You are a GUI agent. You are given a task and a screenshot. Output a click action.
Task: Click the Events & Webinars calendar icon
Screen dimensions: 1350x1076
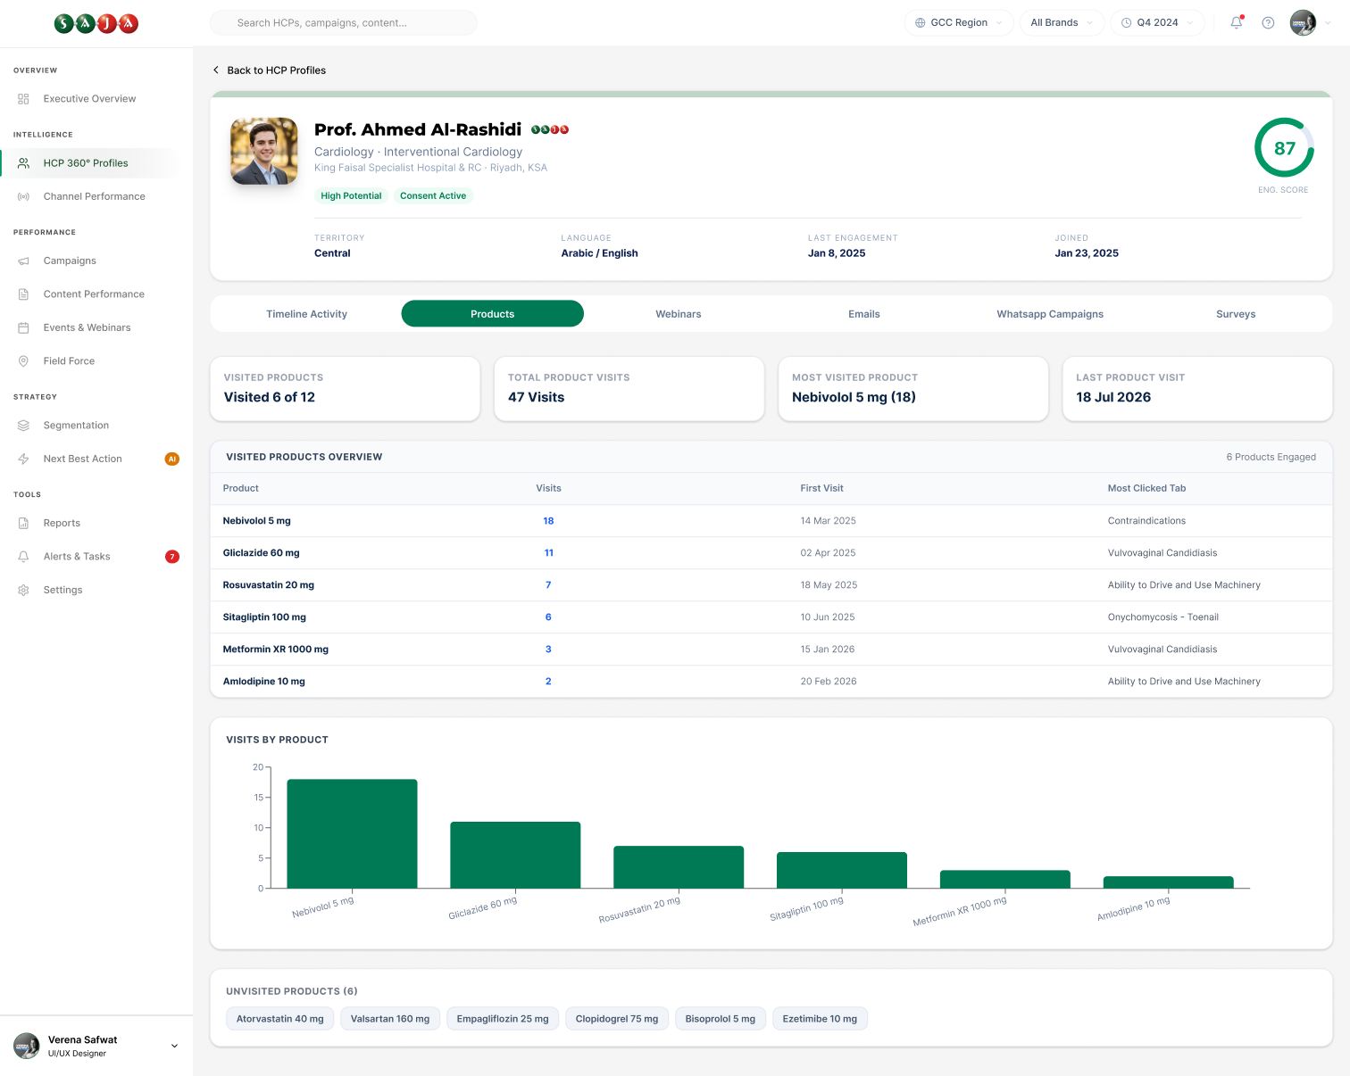tap(24, 327)
